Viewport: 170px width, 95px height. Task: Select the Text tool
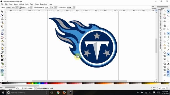[x=2, y=60]
